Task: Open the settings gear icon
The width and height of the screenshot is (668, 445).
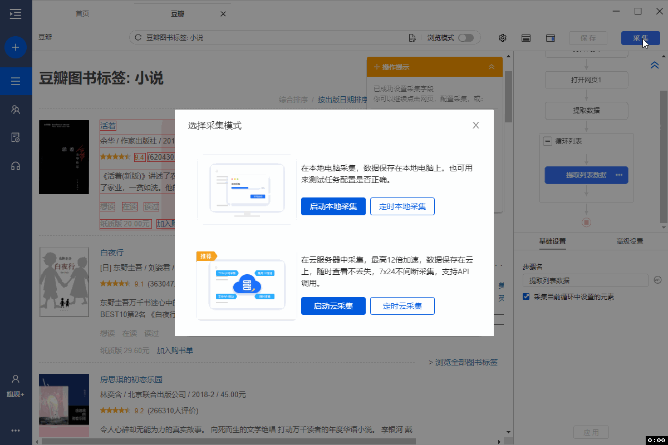Action: tap(503, 38)
